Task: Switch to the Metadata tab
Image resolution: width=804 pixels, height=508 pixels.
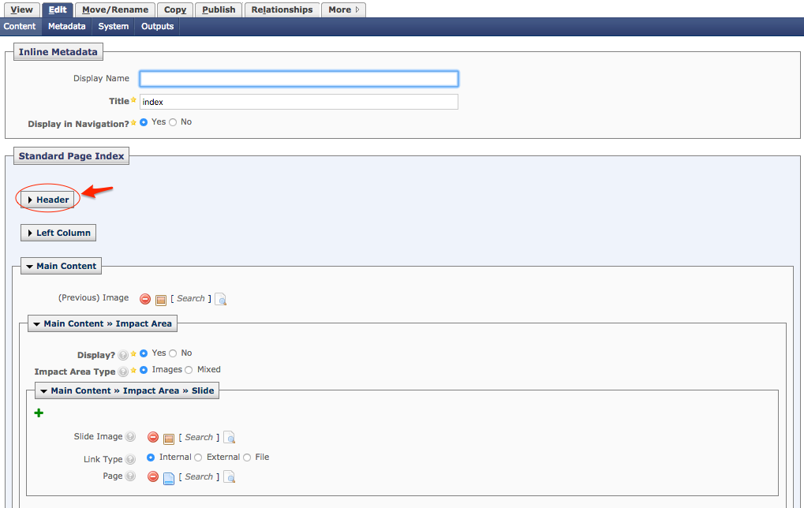Action: point(66,26)
